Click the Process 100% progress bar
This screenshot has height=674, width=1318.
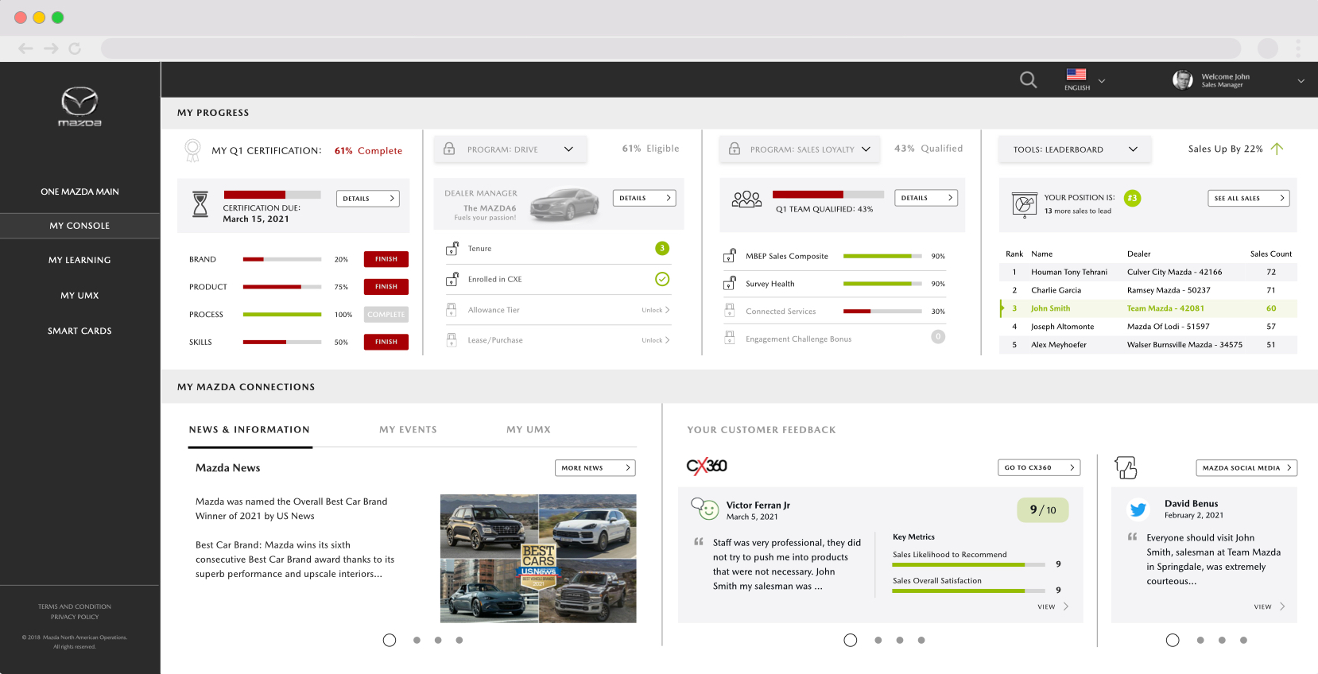tap(282, 315)
